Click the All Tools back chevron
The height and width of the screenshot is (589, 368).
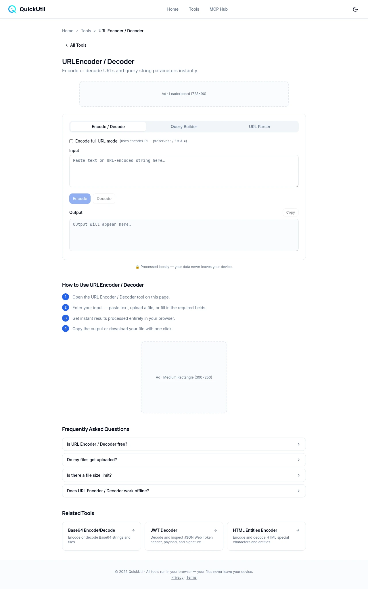coord(67,45)
